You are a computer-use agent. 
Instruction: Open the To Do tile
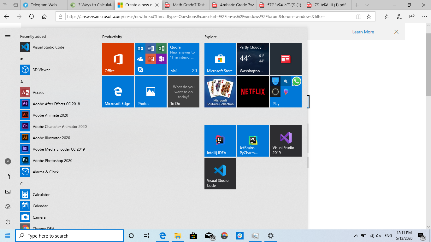pyautogui.click(x=184, y=92)
